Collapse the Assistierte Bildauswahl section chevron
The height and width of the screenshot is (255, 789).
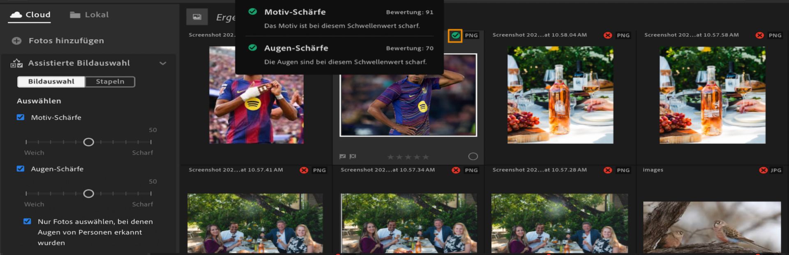pyautogui.click(x=163, y=63)
